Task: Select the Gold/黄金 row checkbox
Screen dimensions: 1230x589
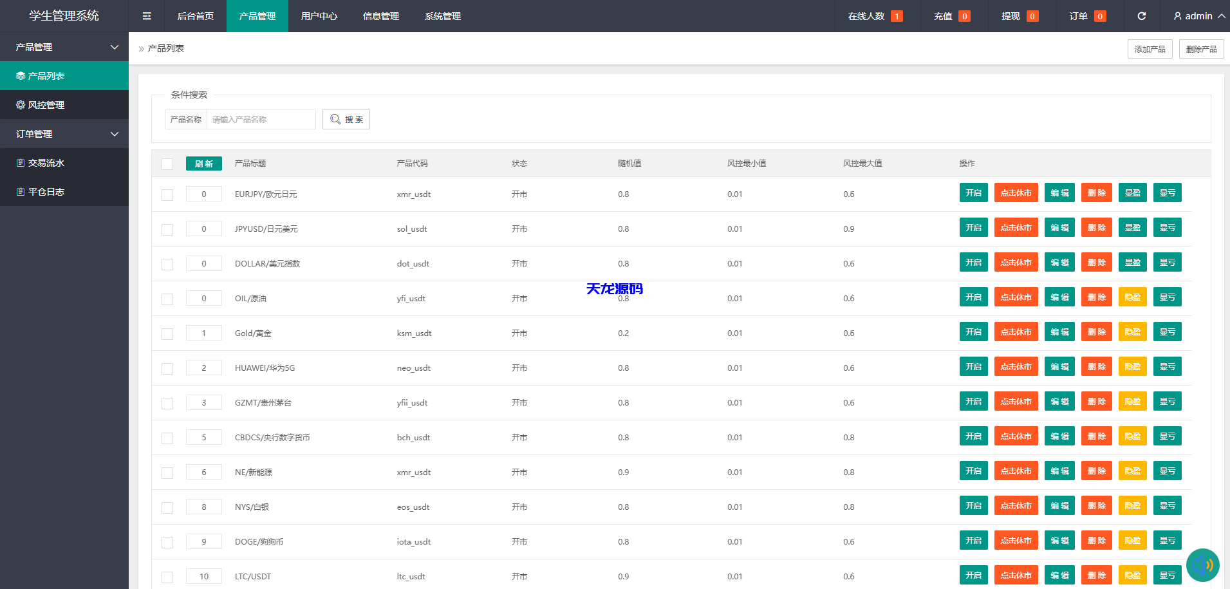Action: coord(167,333)
